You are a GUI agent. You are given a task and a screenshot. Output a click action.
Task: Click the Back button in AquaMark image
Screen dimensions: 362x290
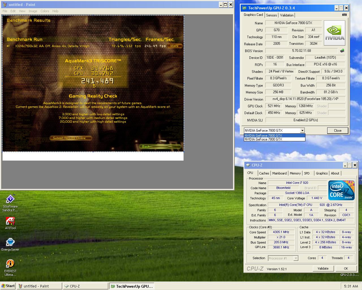pyautogui.click(x=160, y=146)
